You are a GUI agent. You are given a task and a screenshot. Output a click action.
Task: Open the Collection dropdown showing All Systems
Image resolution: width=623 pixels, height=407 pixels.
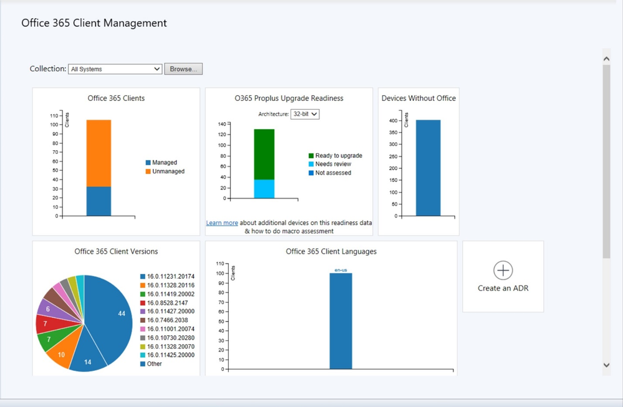click(115, 69)
